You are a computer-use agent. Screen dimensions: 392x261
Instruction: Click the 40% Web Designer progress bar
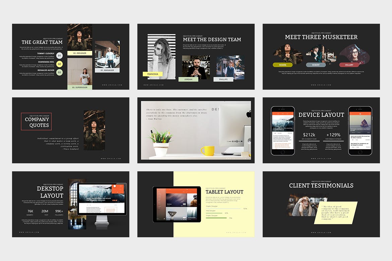coord(215,213)
